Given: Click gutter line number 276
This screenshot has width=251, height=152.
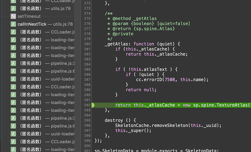Looking at the screenshot, I should coord(87,24).
